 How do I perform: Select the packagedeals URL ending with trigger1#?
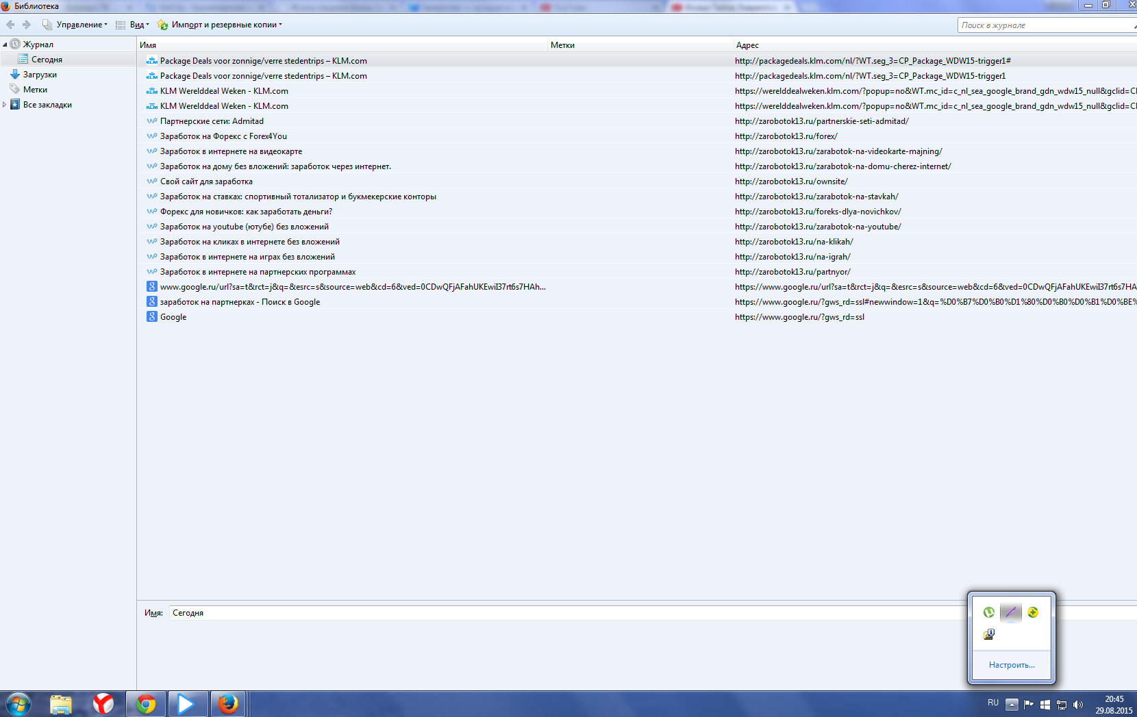click(873, 61)
